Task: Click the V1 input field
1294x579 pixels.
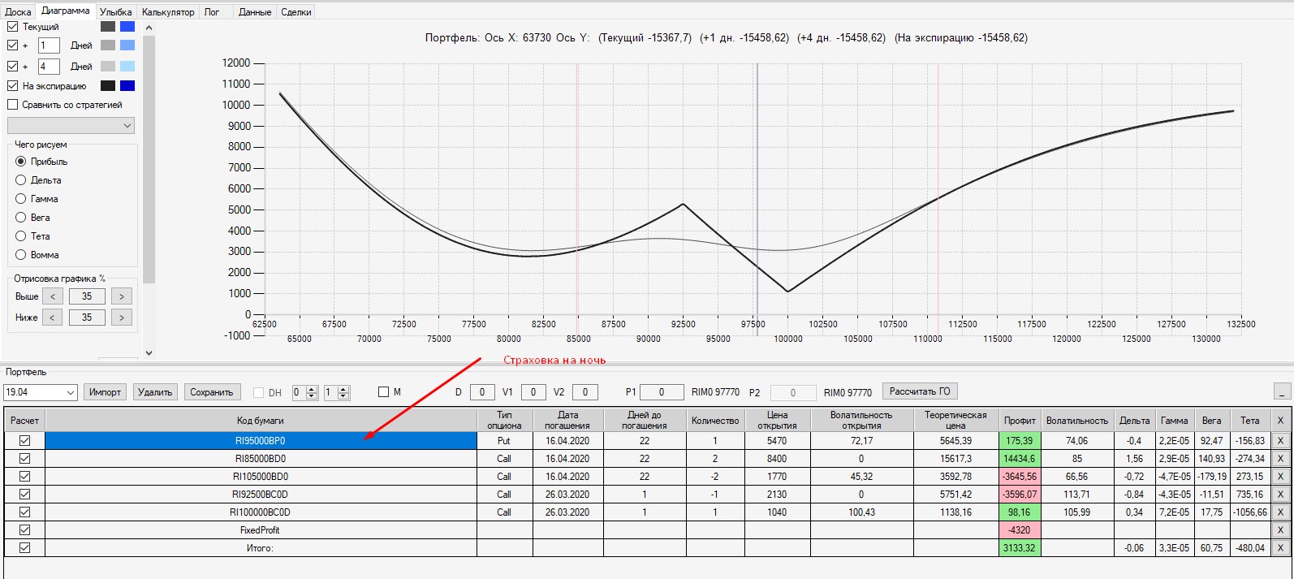Action: [533, 392]
